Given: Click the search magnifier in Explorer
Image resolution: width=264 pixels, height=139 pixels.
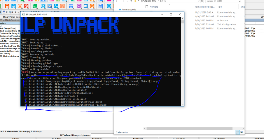Looking at the screenshot, I should (x=240, y=1).
